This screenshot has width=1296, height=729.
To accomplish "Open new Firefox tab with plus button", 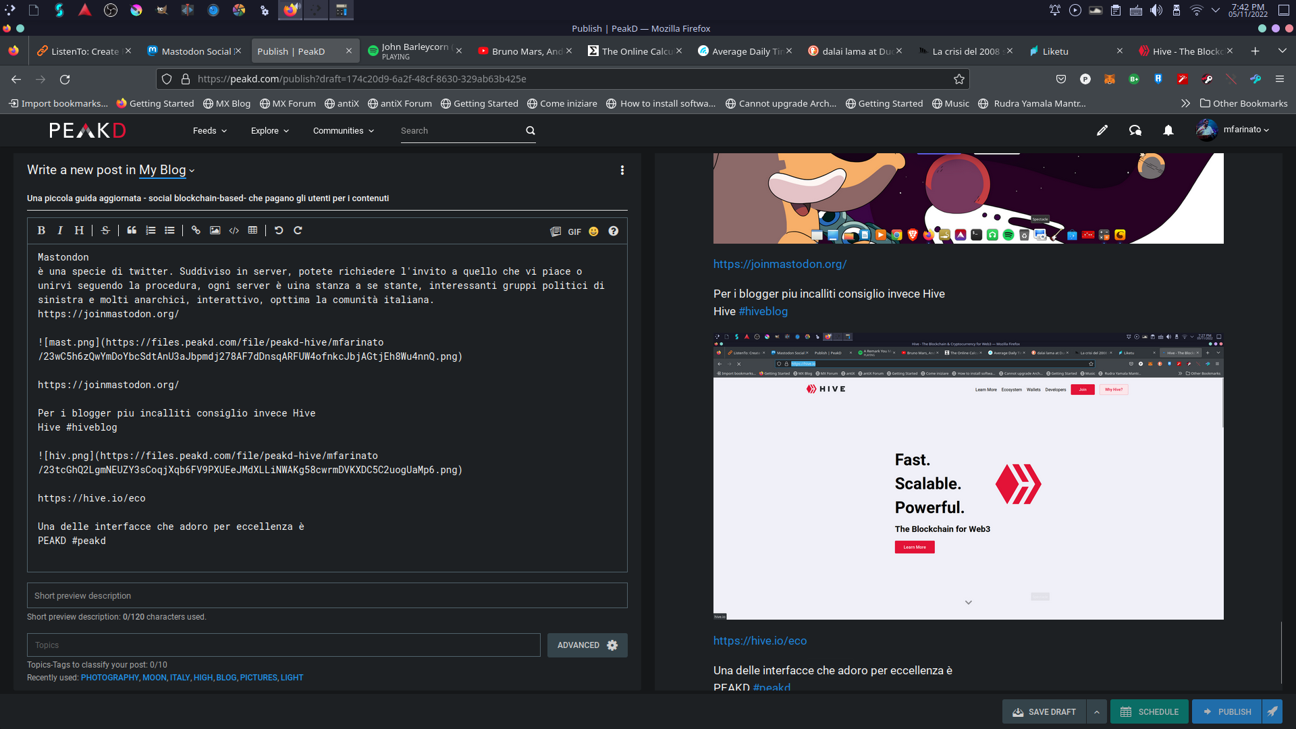I will click(x=1255, y=51).
